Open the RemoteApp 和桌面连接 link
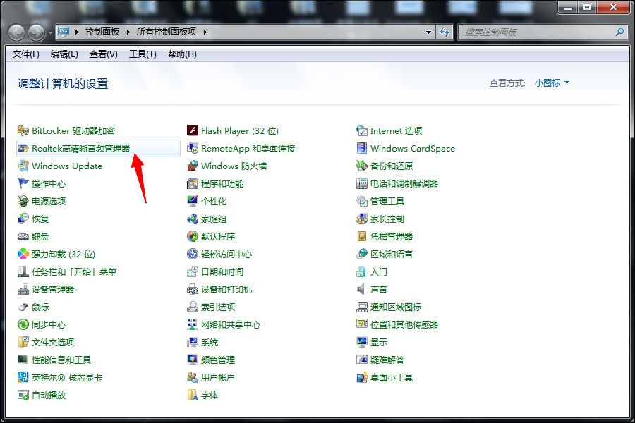This screenshot has width=635, height=423. pyautogui.click(x=248, y=149)
